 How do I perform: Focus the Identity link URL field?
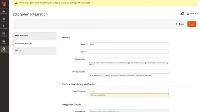(129, 72)
